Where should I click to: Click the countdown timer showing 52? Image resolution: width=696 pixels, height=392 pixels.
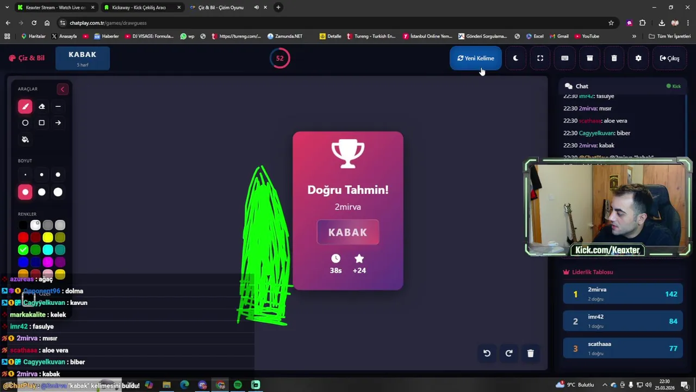(279, 58)
